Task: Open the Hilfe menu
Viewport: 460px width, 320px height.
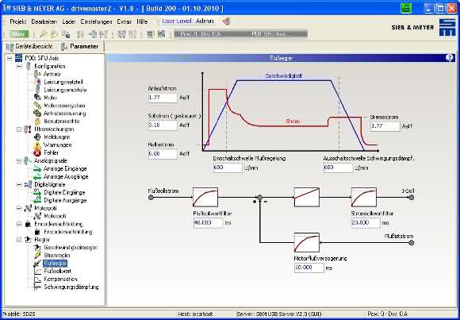Action: pyautogui.click(x=142, y=21)
